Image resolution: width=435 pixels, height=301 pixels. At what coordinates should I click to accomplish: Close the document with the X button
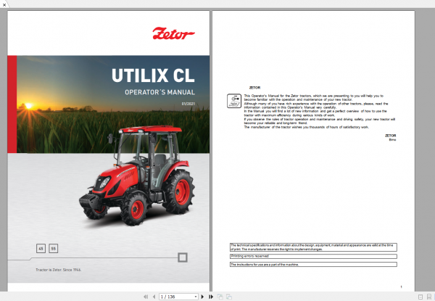coord(4,4)
